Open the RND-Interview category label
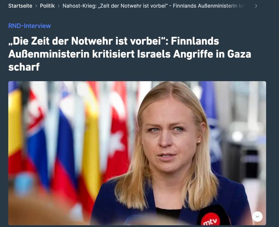The width and height of the screenshot is (279, 227). (30, 26)
